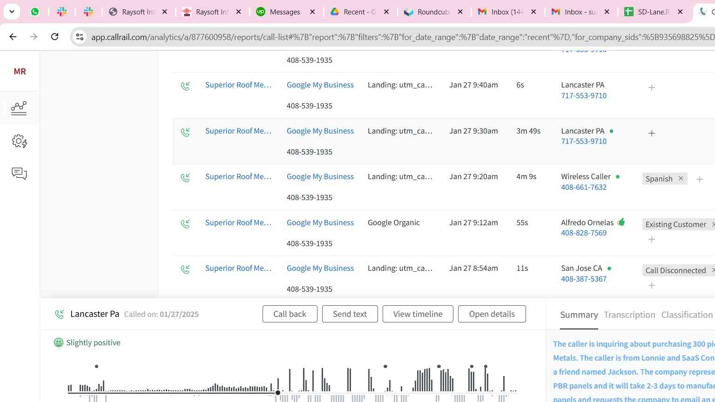Close the Messages tab
The height and width of the screenshot is (402, 715).
(x=313, y=12)
